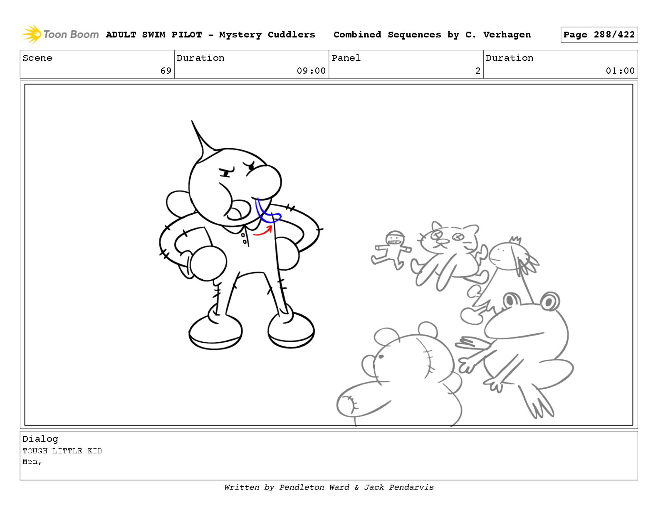The width and height of the screenshot is (658, 510).
Task: Click the 'Panel' header label
Action: click(346, 58)
